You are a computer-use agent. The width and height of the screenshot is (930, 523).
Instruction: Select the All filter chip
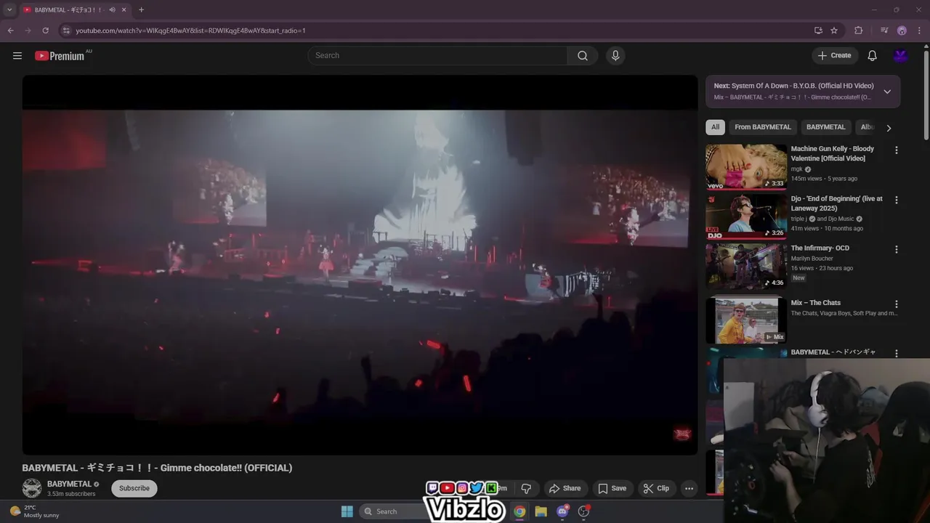(715, 127)
